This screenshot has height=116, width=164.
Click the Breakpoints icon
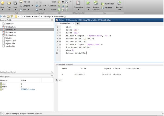click(78, 3)
